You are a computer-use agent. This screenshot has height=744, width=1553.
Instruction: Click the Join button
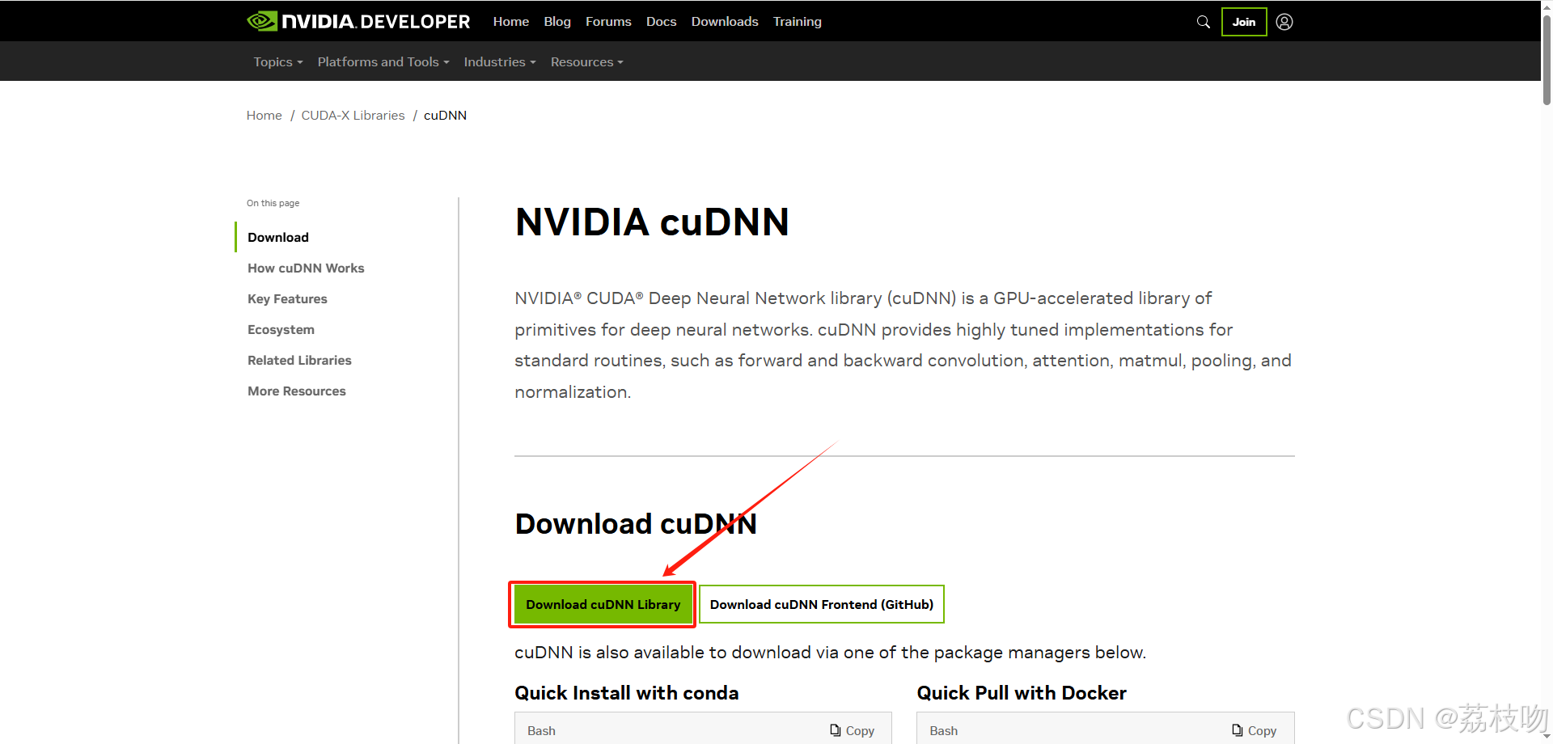[x=1244, y=22]
